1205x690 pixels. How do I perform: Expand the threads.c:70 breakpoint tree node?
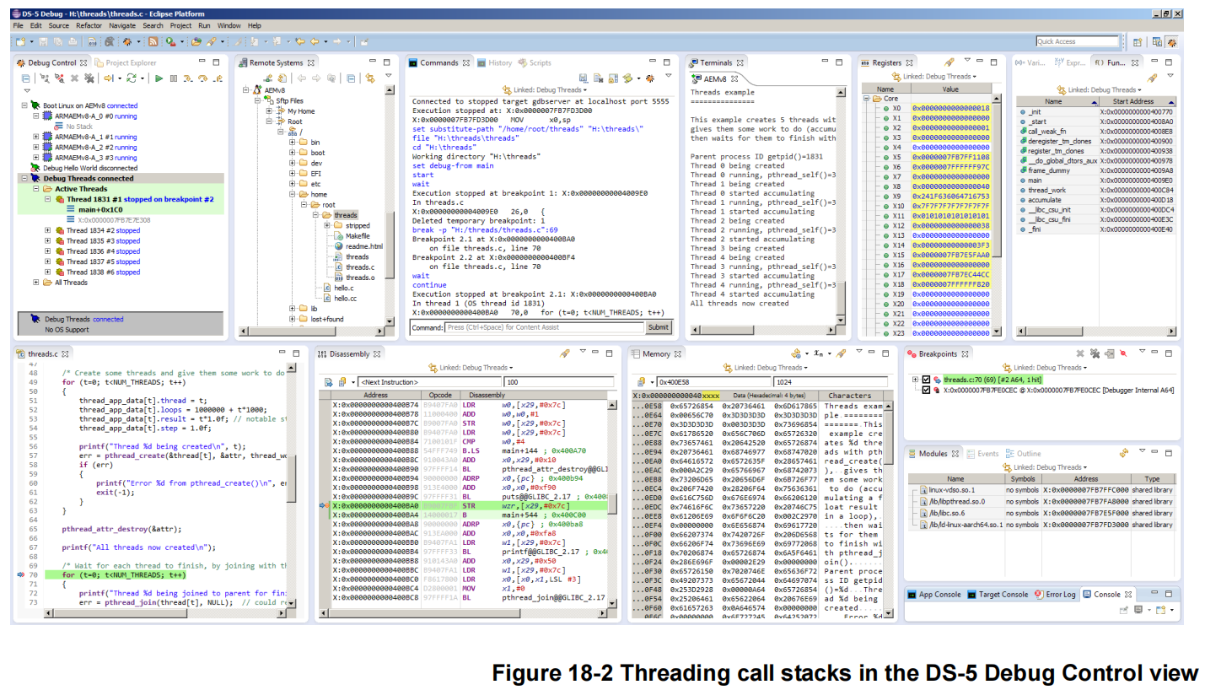[x=914, y=380]
